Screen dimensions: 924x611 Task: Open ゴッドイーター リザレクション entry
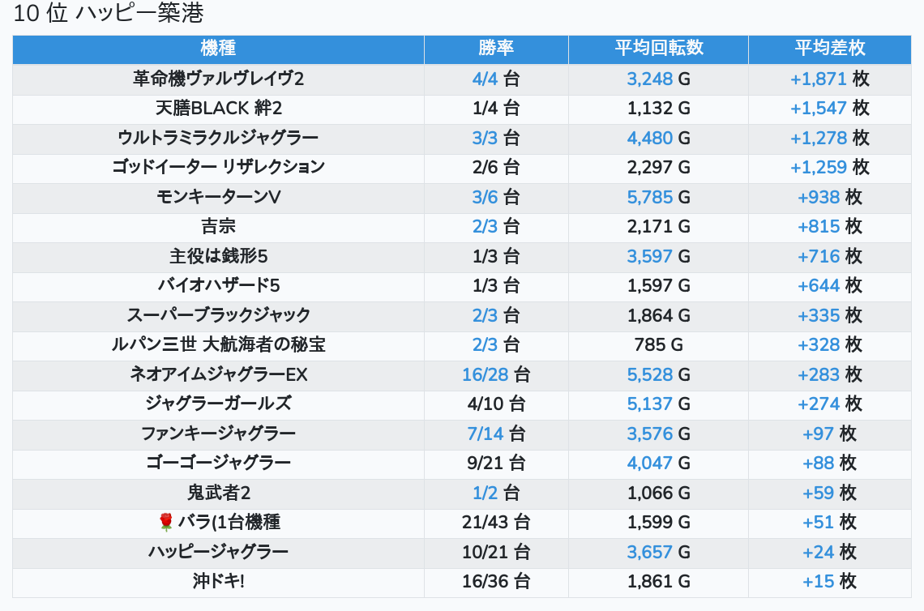218,167
